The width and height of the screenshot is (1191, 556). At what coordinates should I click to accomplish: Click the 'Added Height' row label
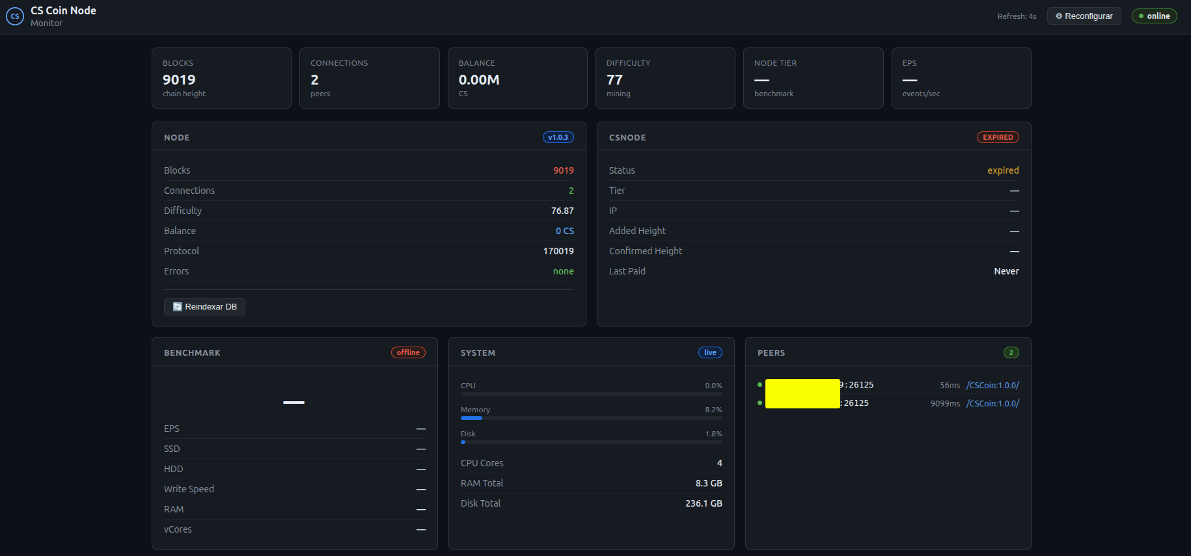637,231
